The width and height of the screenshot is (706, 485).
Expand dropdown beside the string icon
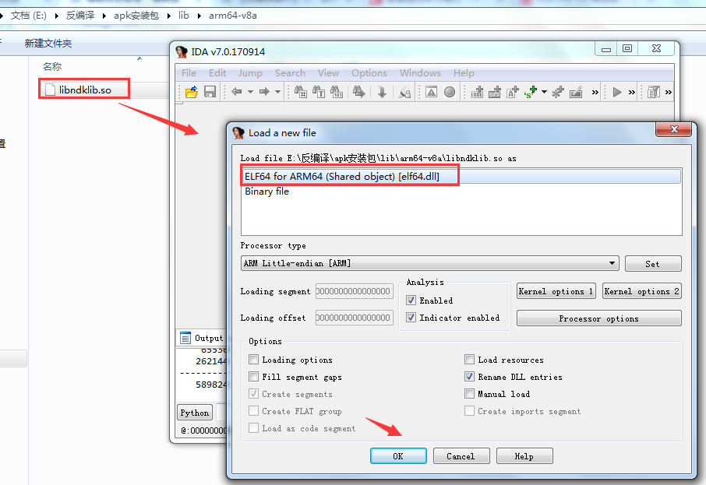(544, 92)
